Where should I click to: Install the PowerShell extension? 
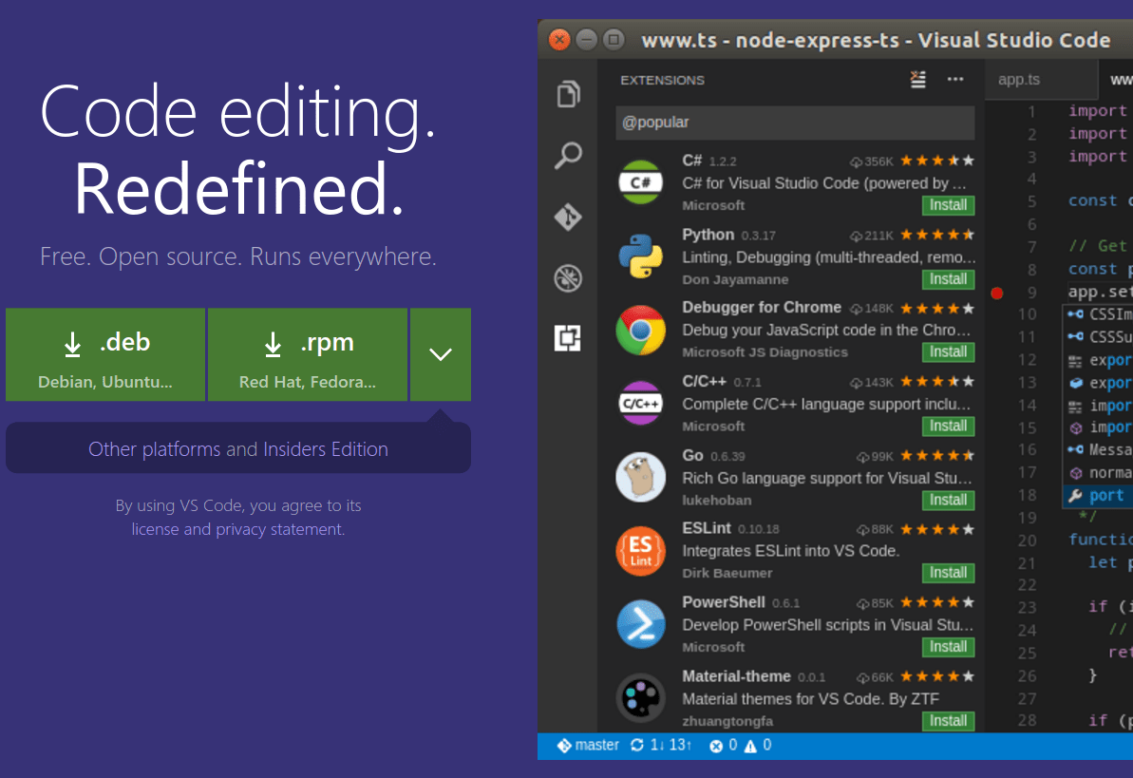pyautogui.click(x=948, y=646)
